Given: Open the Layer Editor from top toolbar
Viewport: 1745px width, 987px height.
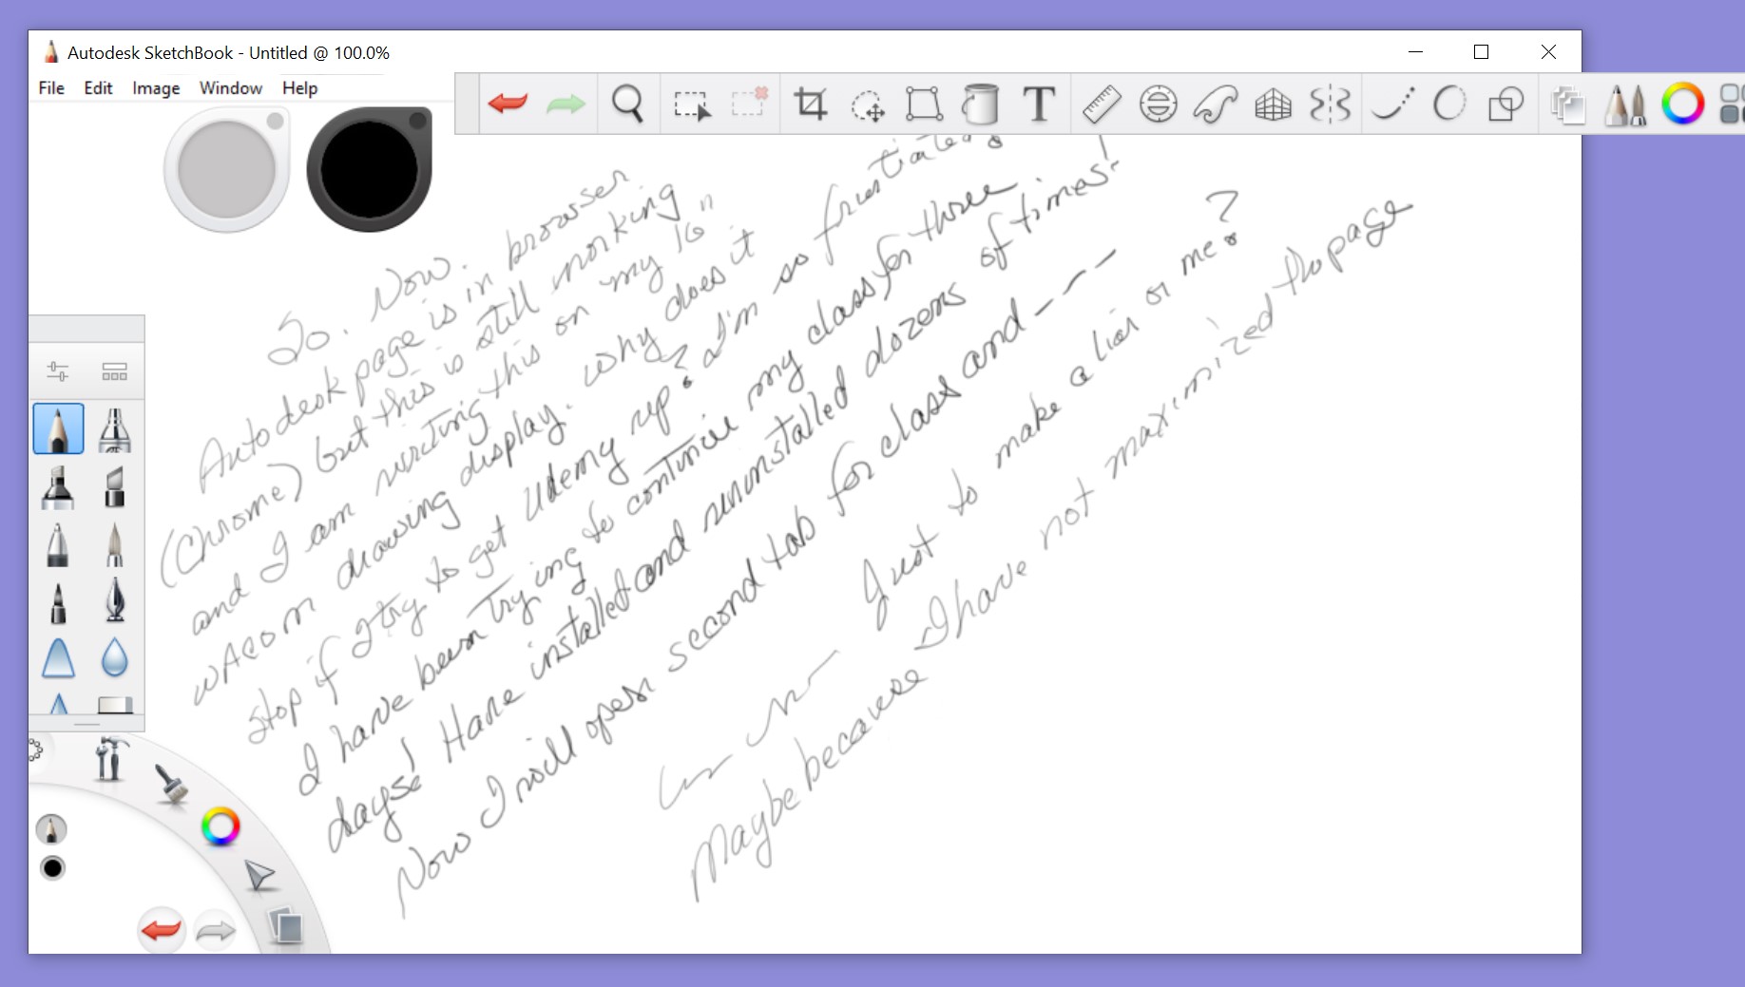Looking at the screenshot, I should 1568,104.
